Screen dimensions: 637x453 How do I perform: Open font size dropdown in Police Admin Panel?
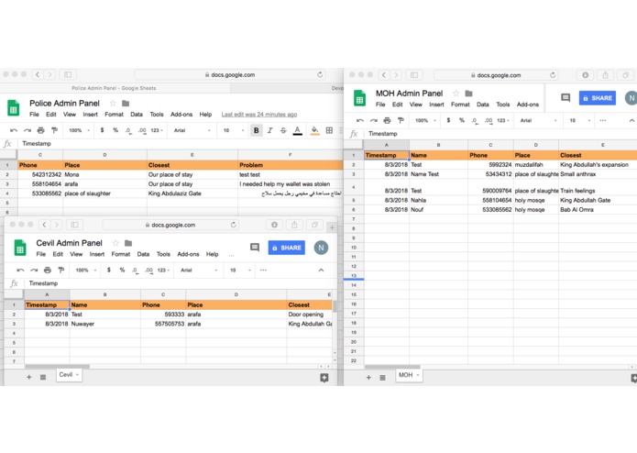pyautogui.click(x=233, y=130)
